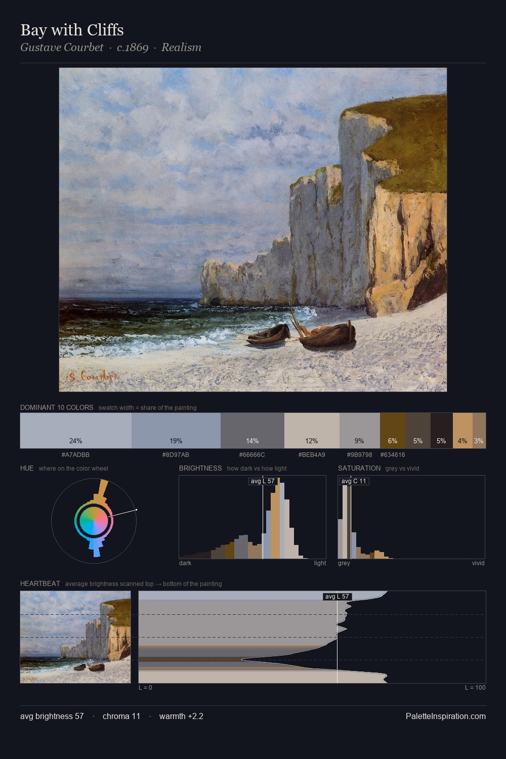
Task: Click the hex label '#66666C'
Action: point(252,455)
